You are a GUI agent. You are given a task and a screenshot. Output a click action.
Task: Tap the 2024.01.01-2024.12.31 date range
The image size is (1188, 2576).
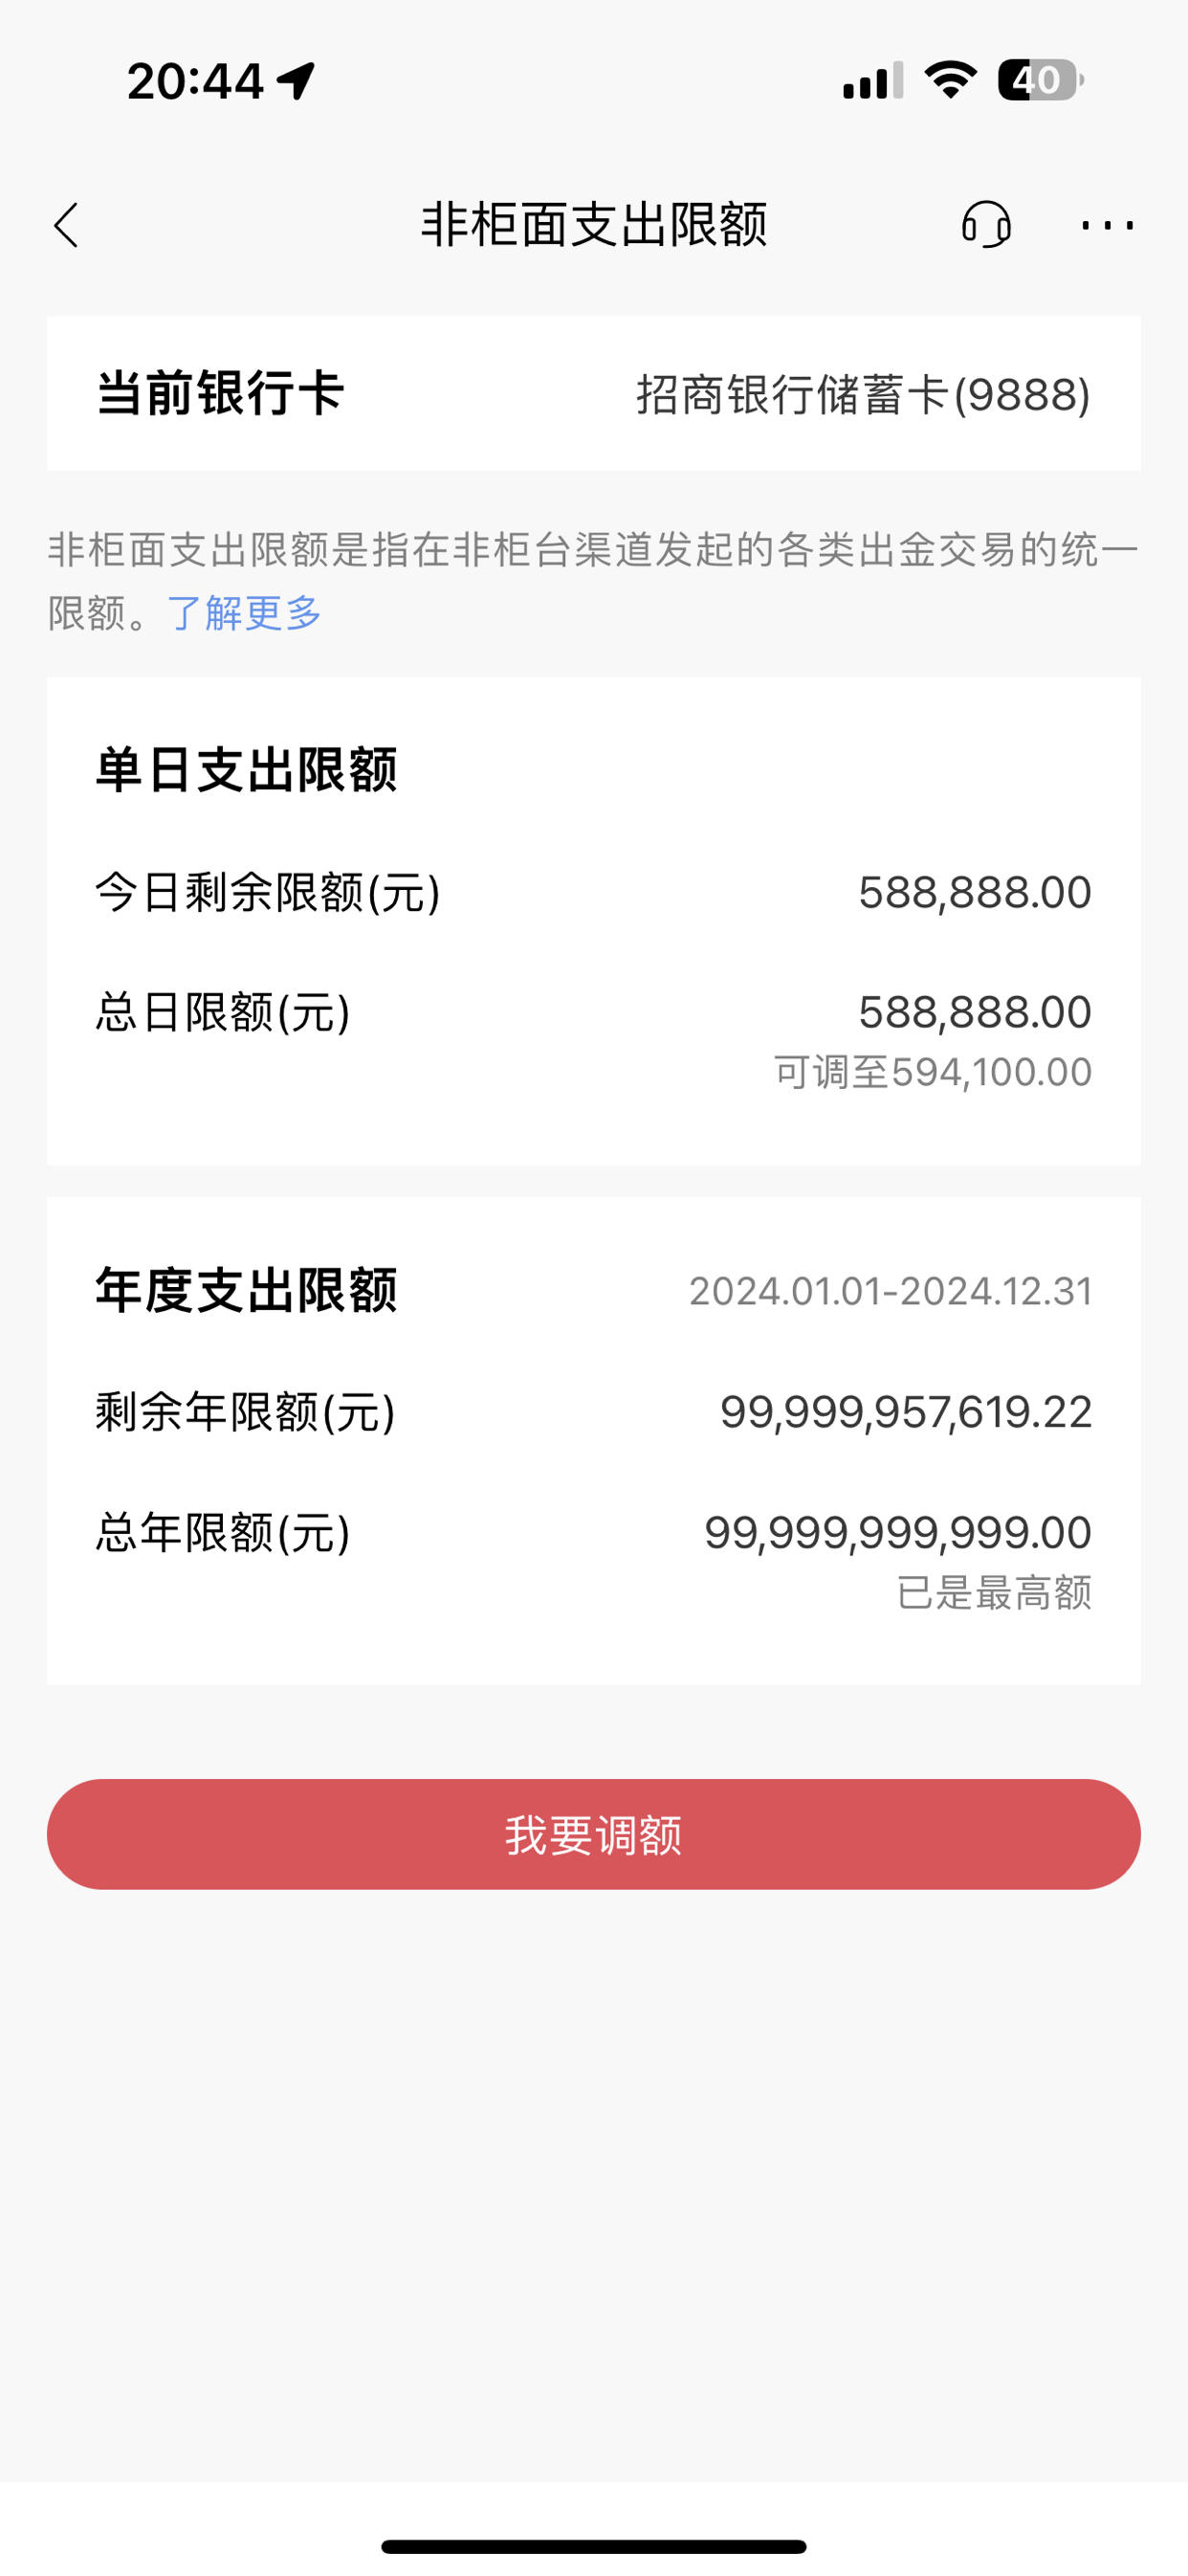890,1291
